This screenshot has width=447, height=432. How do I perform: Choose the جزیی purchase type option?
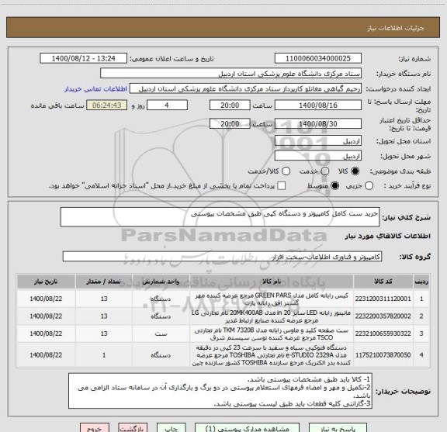(369, 186)
